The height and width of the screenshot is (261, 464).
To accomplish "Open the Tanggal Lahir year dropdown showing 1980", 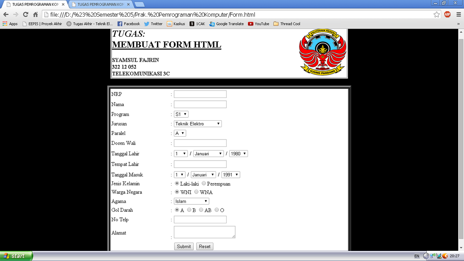I will point(239,154).
